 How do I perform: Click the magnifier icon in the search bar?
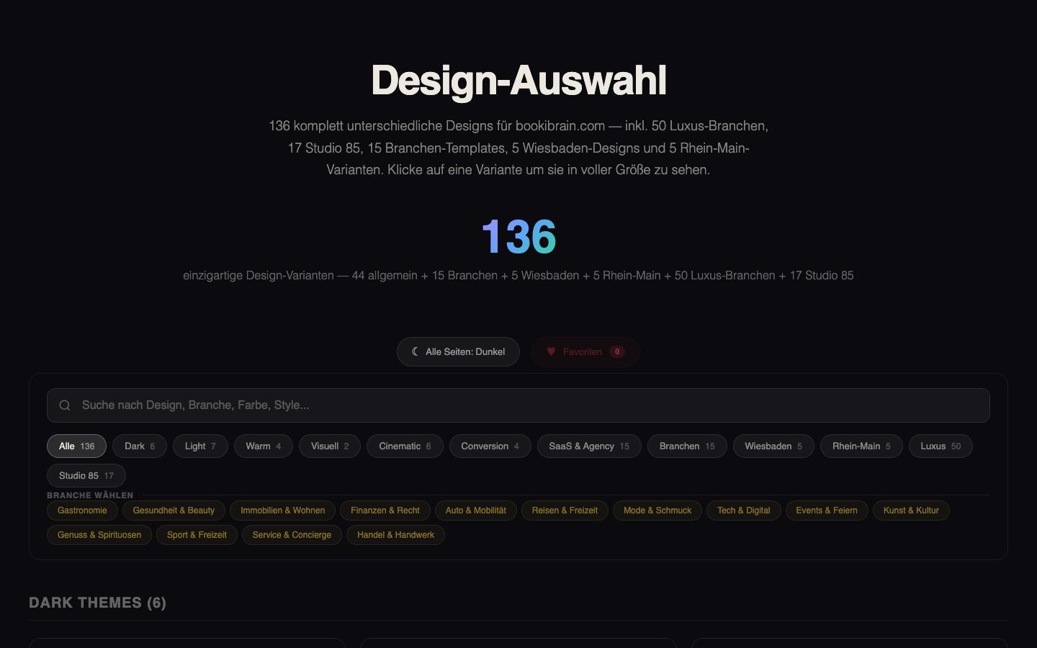65,405
